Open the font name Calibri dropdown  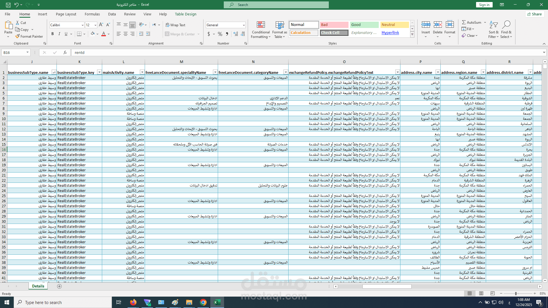82,25
